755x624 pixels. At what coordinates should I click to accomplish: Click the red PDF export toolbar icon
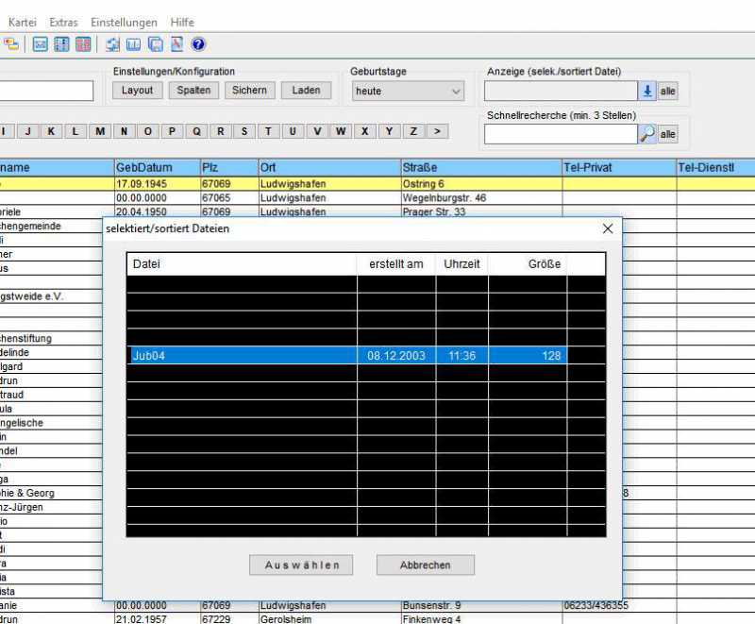[x=176, y=44]
